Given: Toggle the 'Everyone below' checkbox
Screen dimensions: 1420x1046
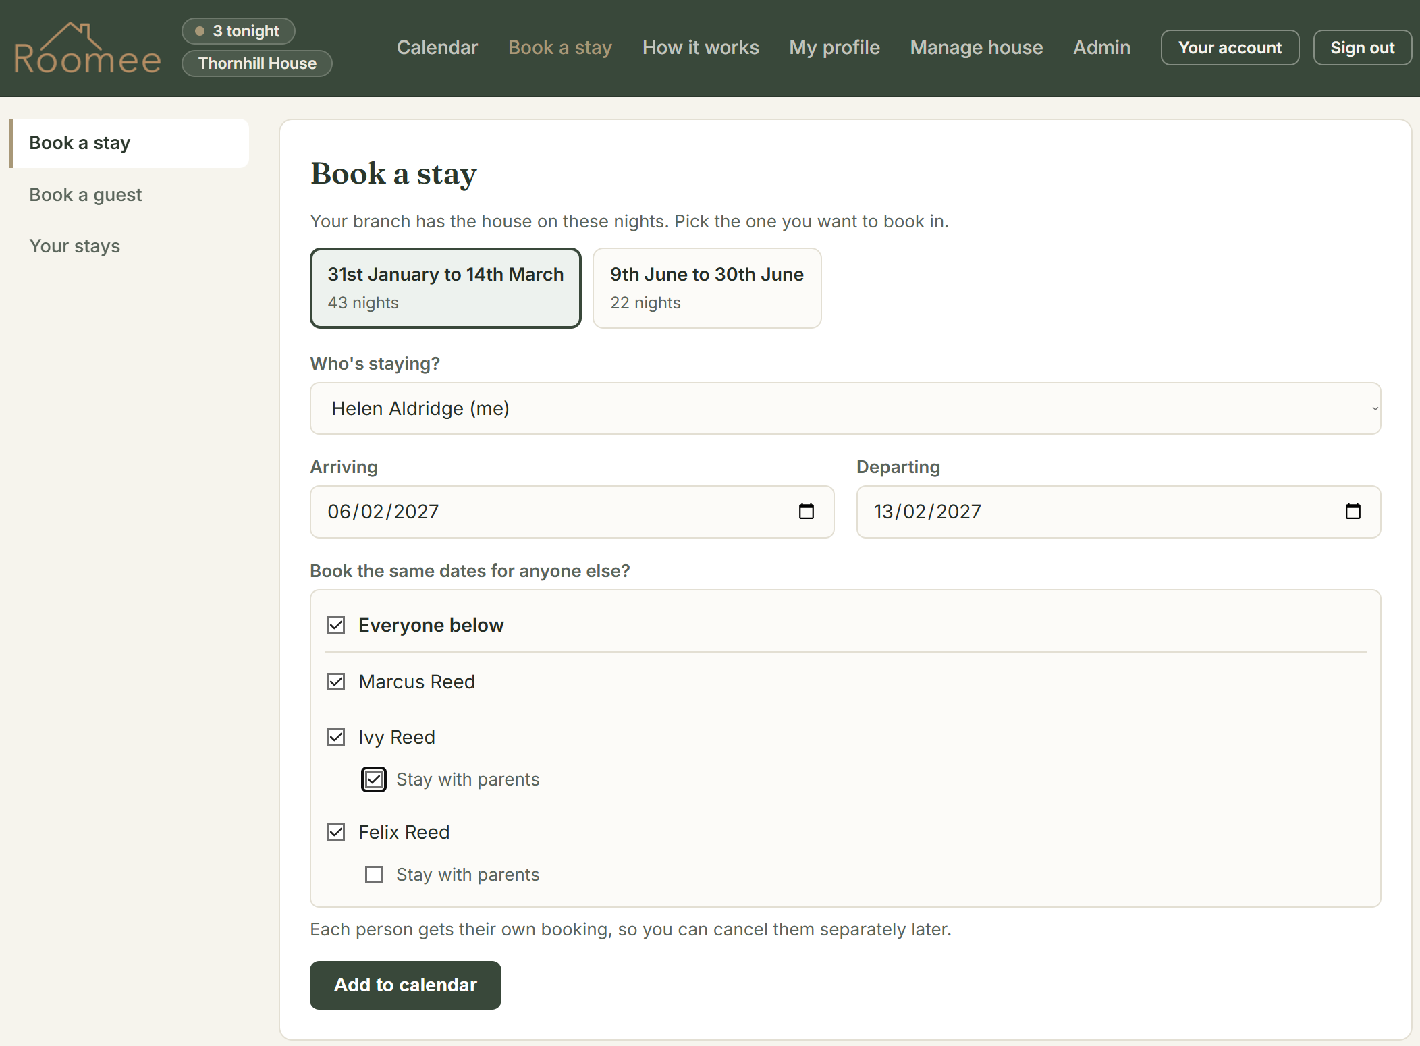Looking at the screenshot, I should coord(336,625).
